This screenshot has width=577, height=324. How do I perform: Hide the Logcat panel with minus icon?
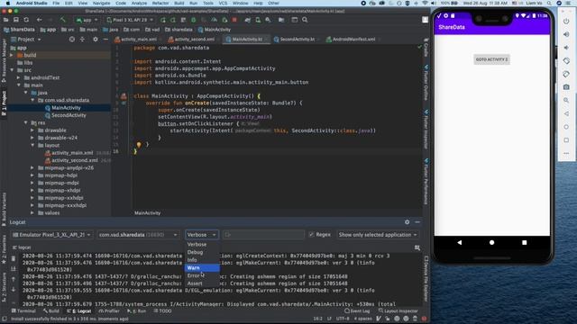pos(417,222)
